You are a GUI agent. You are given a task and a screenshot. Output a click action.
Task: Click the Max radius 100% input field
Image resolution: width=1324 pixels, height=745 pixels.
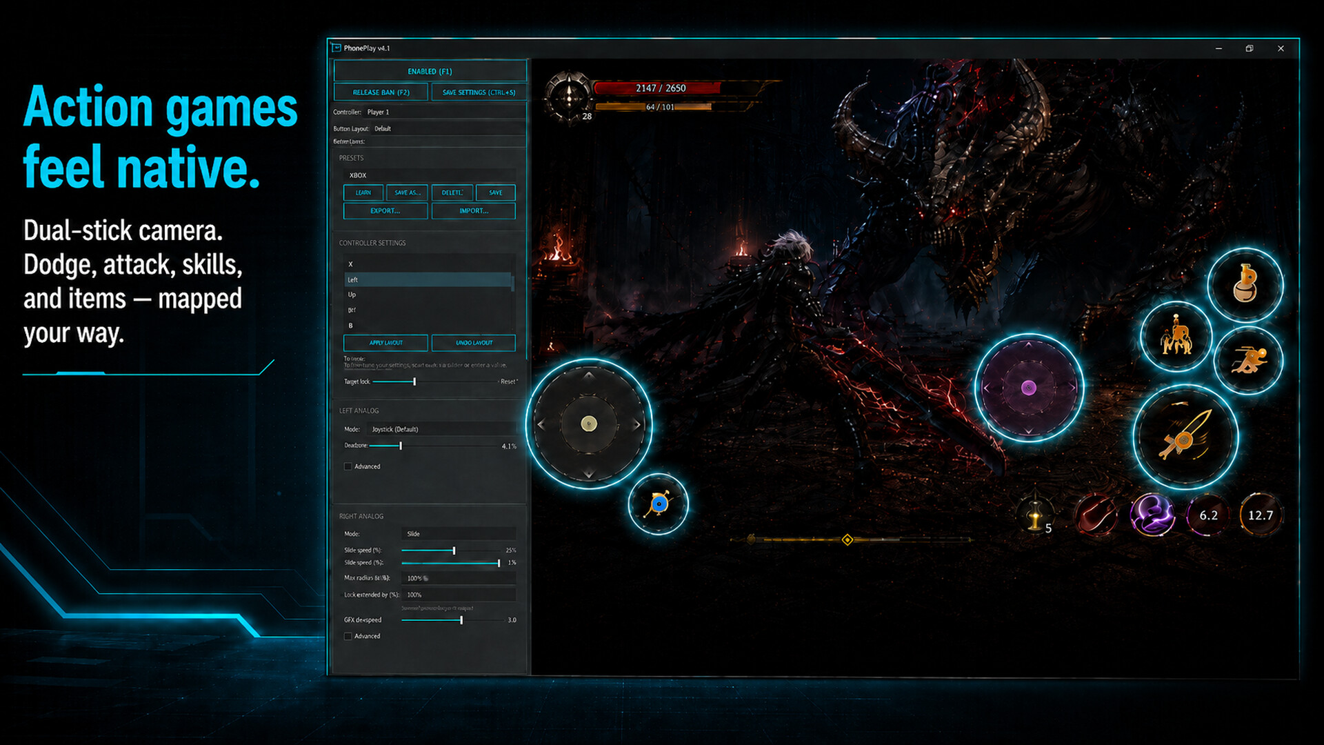[459, 578]
